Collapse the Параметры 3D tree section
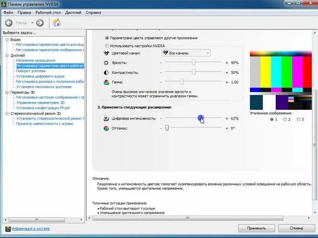This screenshot has height=238, width=318. click(x=7, y=92)
